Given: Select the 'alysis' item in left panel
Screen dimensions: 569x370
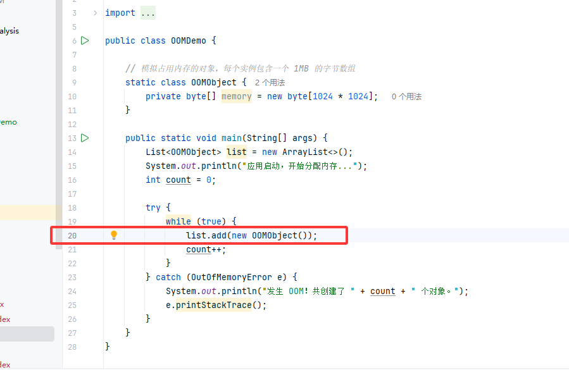Looking at the screenshot, I should click(9, 31).
